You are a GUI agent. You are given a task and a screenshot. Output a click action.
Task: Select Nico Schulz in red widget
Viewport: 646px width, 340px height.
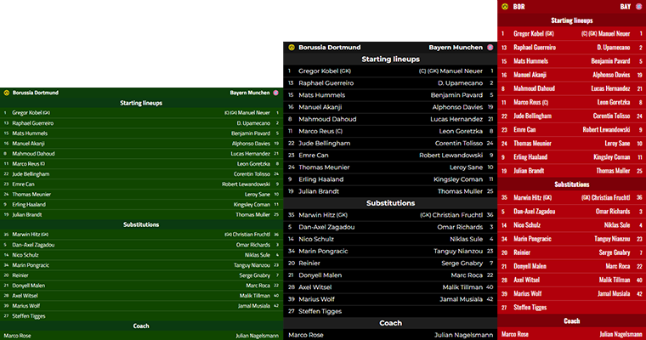[527, 225]
